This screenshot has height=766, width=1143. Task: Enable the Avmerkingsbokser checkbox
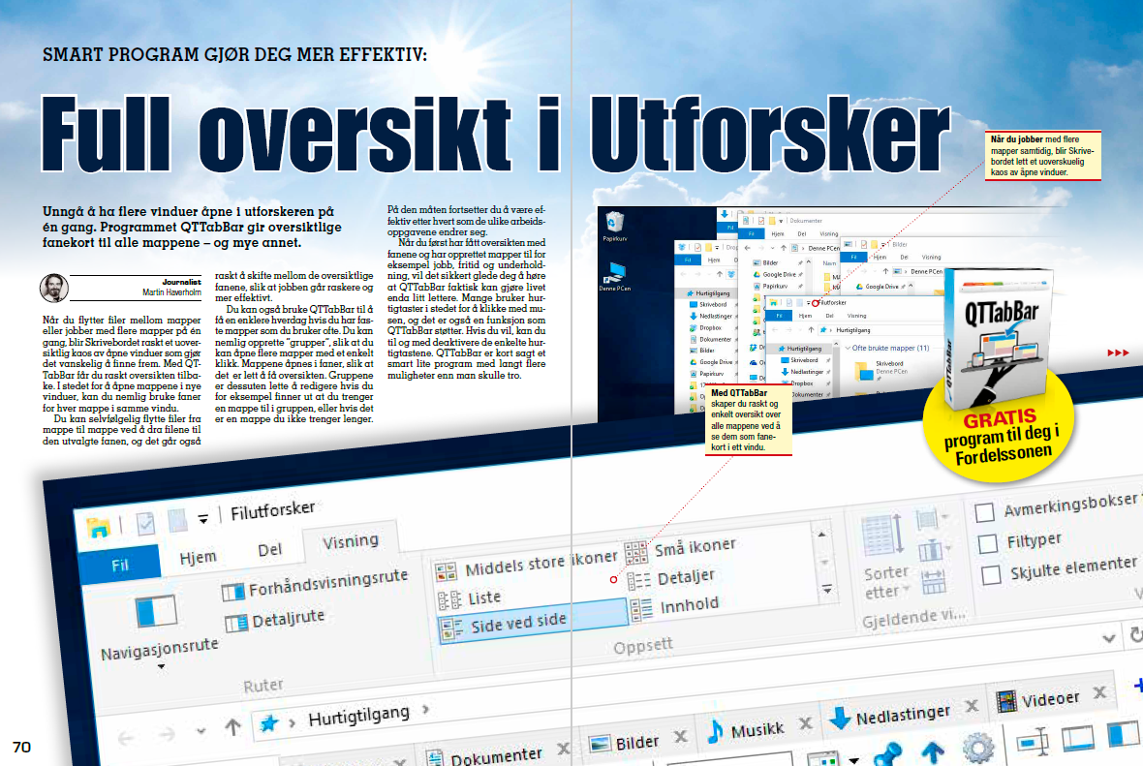click(x=985, y=512)
